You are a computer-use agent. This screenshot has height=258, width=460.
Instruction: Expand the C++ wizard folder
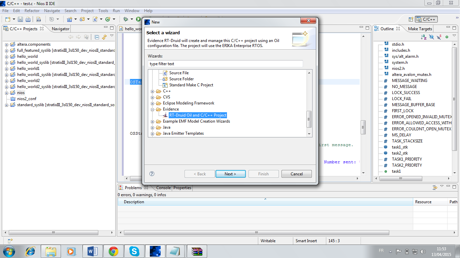[x=153, y=91]
